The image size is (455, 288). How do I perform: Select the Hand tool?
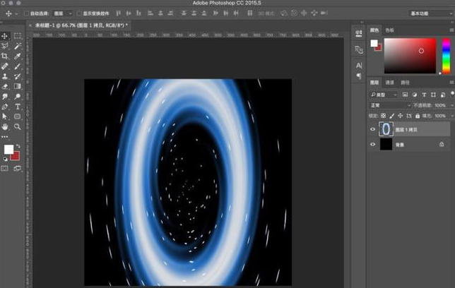tap(5, 126)
